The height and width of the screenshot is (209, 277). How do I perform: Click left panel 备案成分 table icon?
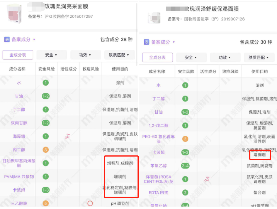pos(7,39)
